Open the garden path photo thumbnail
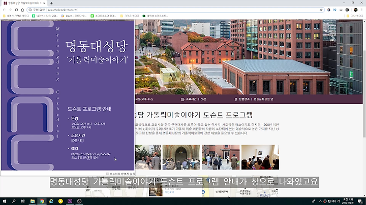366x205 pixels. coord(148,157)
